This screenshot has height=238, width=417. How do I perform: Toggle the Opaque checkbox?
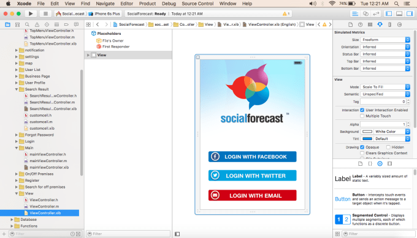[x=362, y=147]
